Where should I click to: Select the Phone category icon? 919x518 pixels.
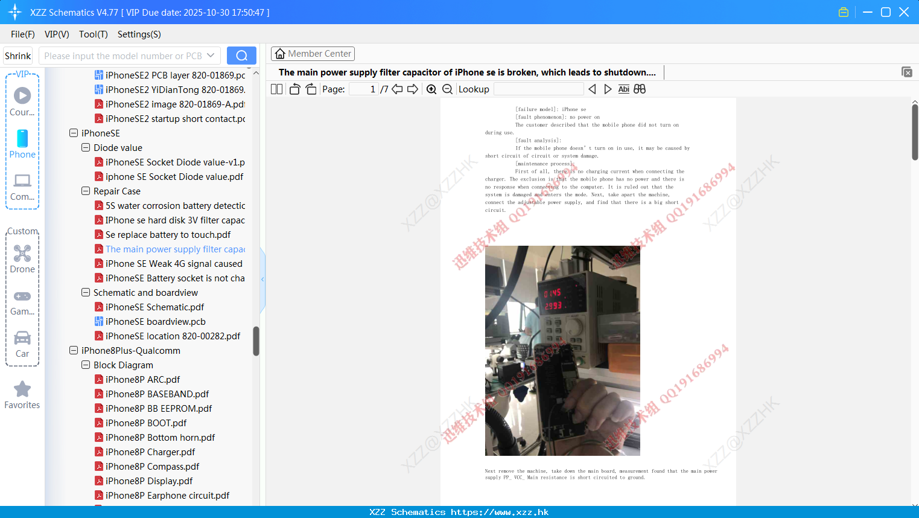coord(22,144)
